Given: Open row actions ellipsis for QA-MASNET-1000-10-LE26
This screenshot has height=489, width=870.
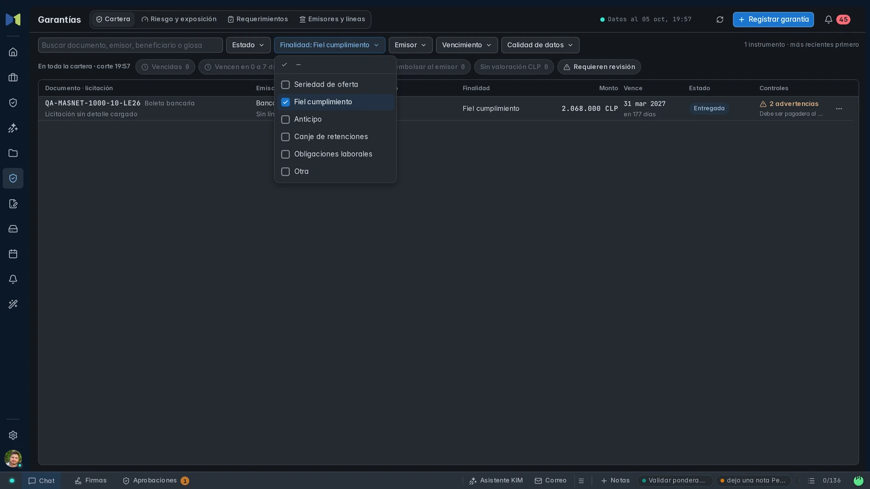Looking at the screenshot, I should (839, 109).
